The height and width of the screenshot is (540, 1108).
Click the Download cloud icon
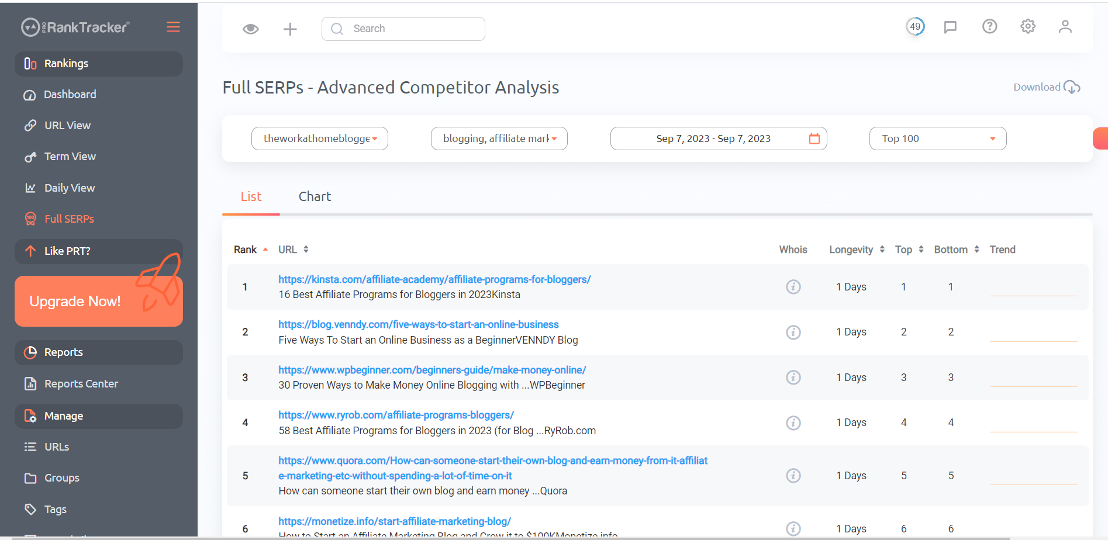1072,87
